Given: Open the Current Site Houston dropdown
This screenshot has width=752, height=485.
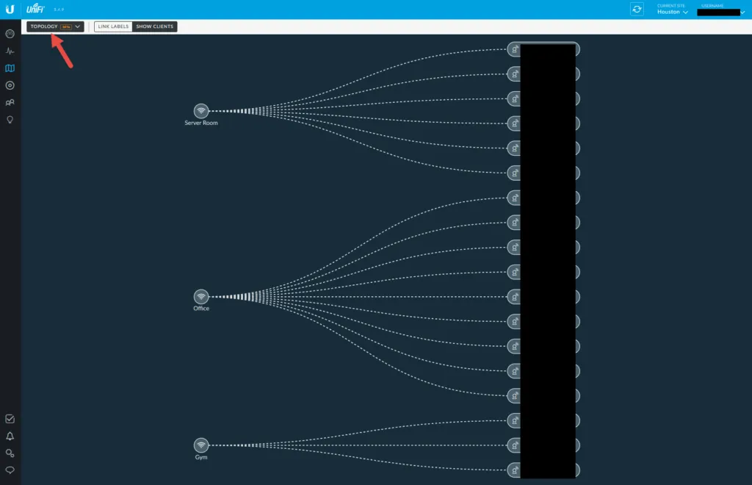Looking at the screenshot, I should 672,12.
